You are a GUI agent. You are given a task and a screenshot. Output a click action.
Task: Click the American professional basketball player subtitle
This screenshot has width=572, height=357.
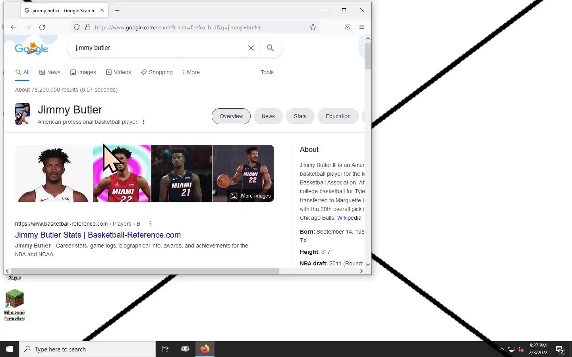point(87,122)
